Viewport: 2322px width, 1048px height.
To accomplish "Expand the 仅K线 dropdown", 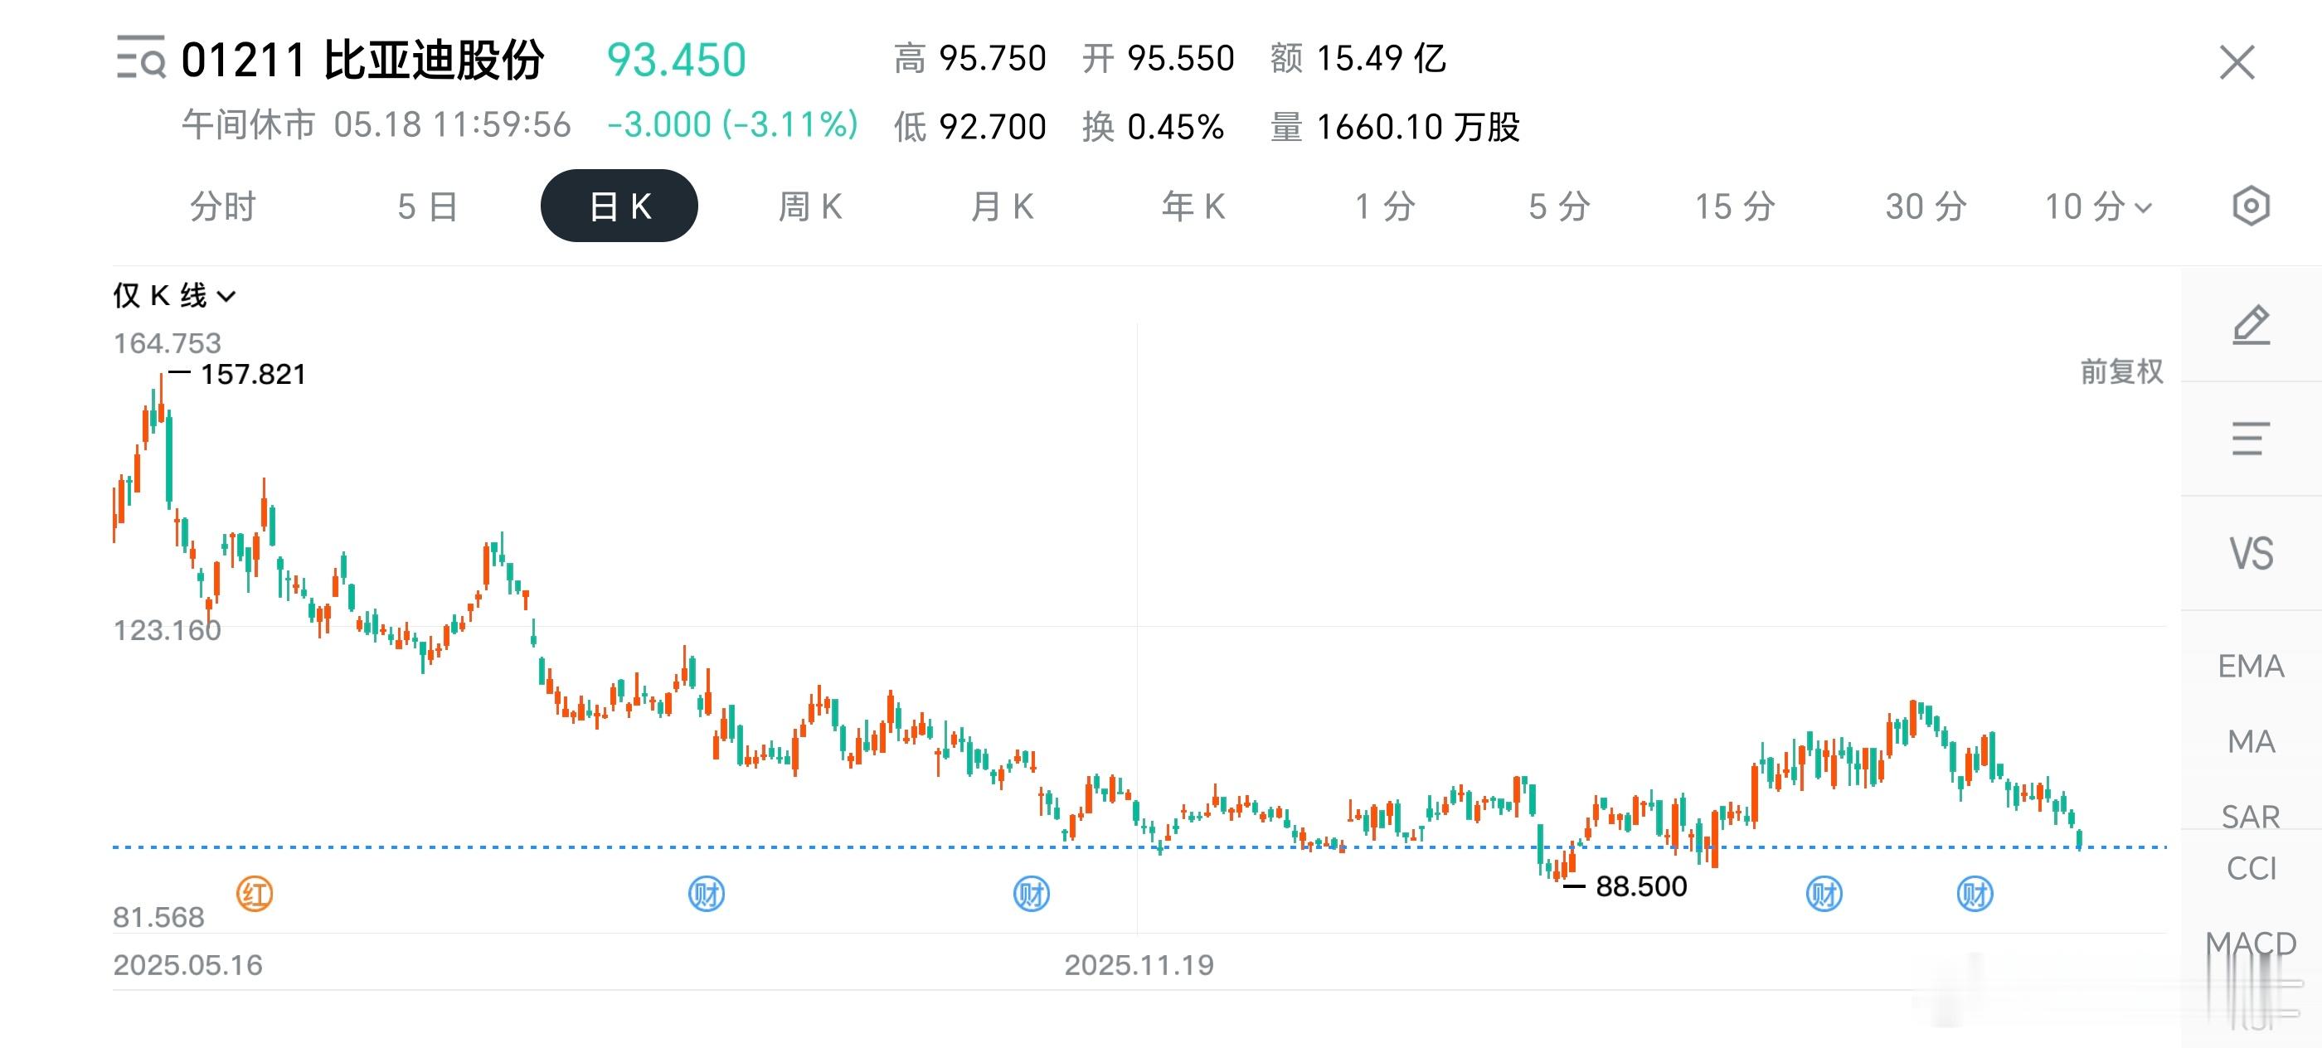I will tap(174, 294).
